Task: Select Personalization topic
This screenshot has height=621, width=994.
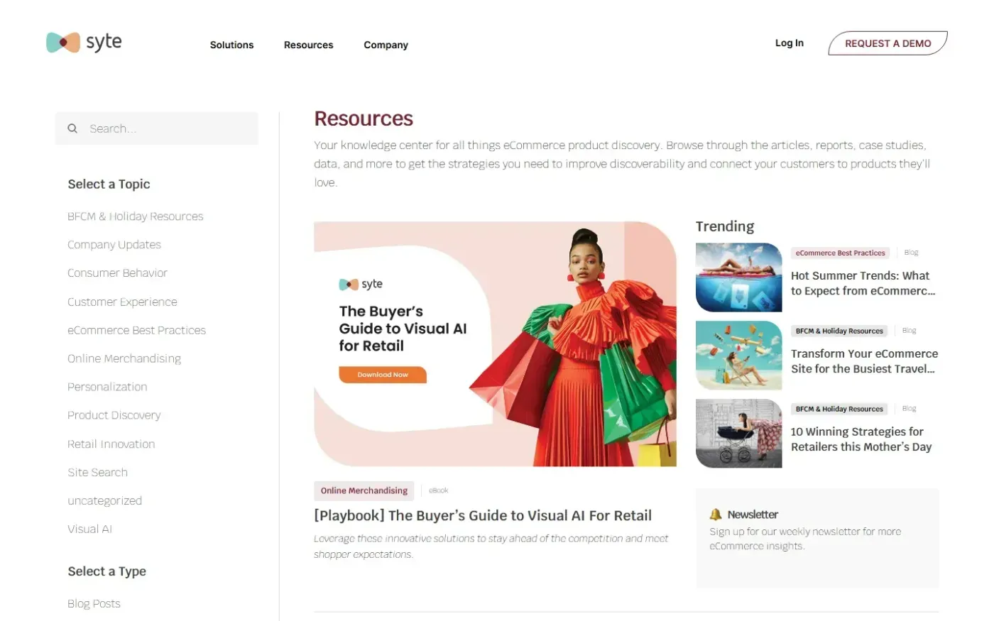Action: (107, 387)
